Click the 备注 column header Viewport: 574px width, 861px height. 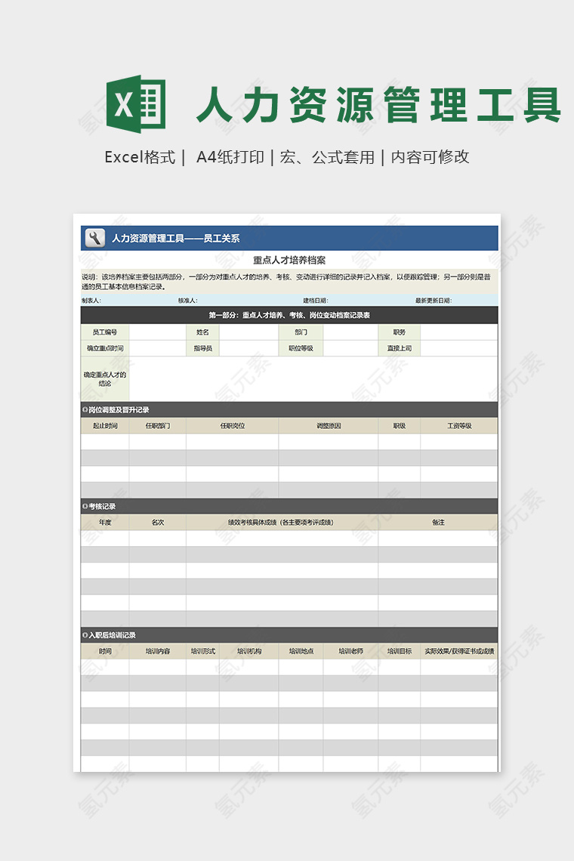click(438, 522)
